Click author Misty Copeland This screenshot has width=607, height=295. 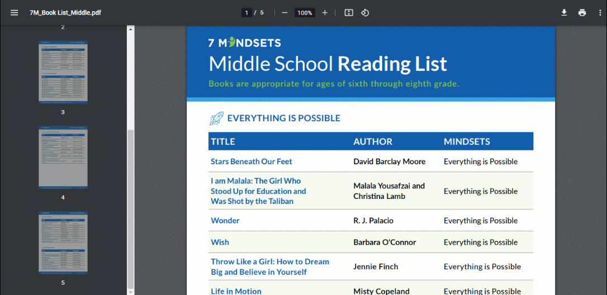pyautogui.click(x=381, y=291)
